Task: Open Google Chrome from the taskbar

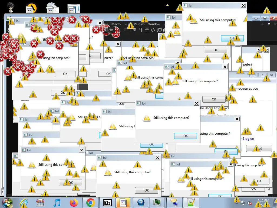Action: tap(90, 203)
